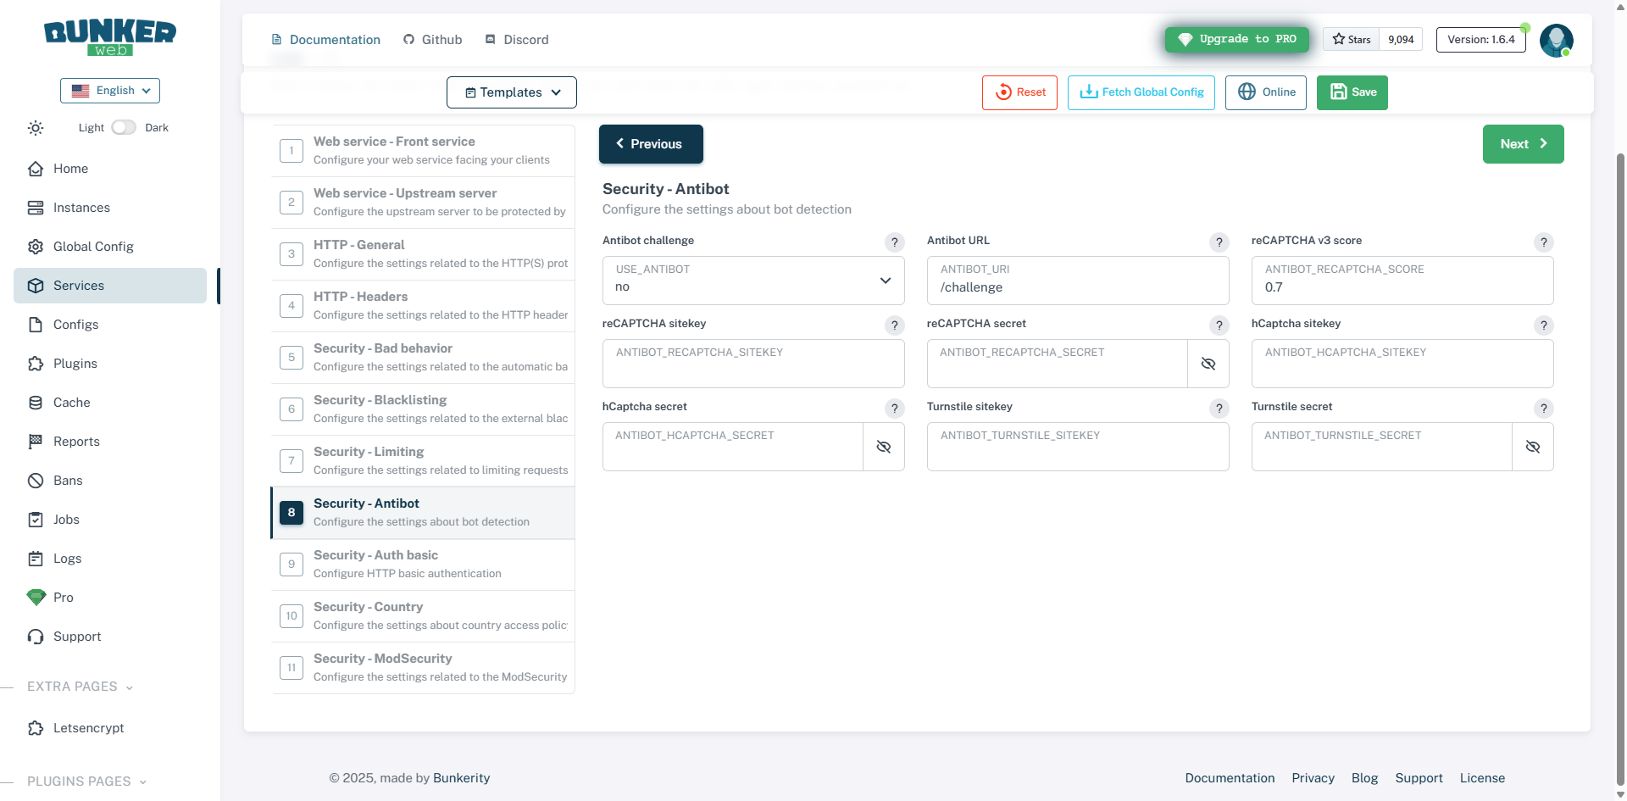Open Bans via its prohibited icon

pyautogui.click(x=36, y=481)
